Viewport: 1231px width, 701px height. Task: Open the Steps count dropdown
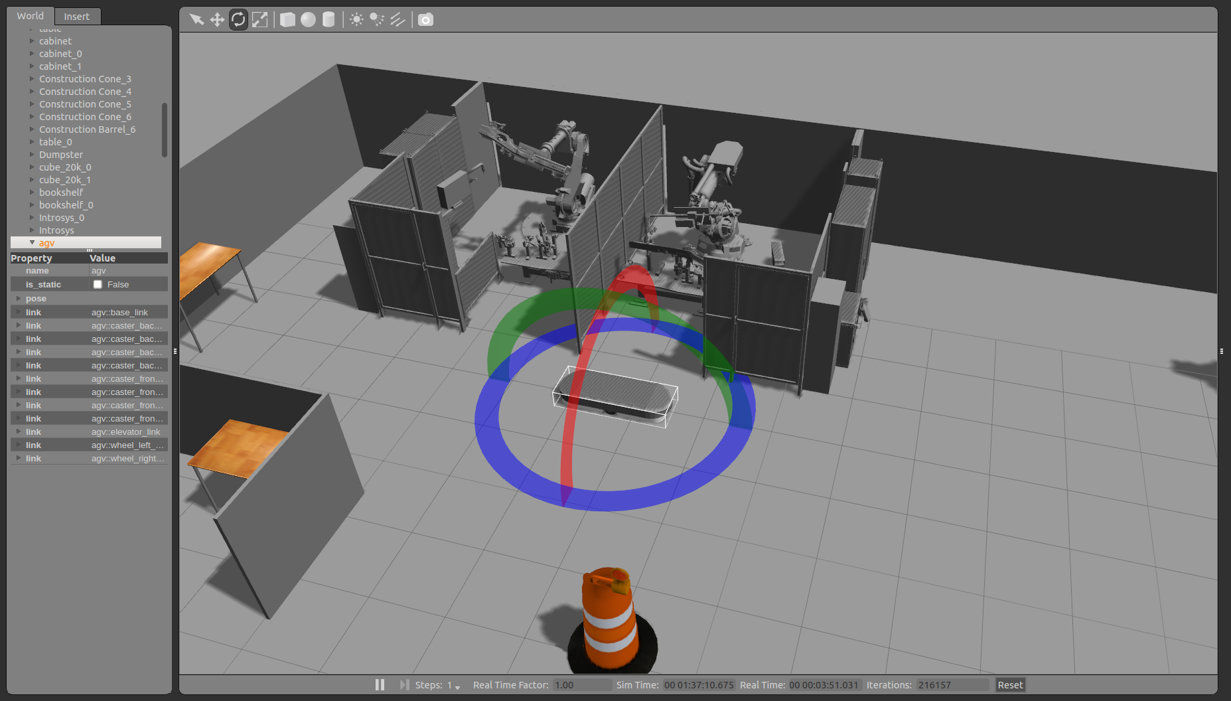coord(457,686)
